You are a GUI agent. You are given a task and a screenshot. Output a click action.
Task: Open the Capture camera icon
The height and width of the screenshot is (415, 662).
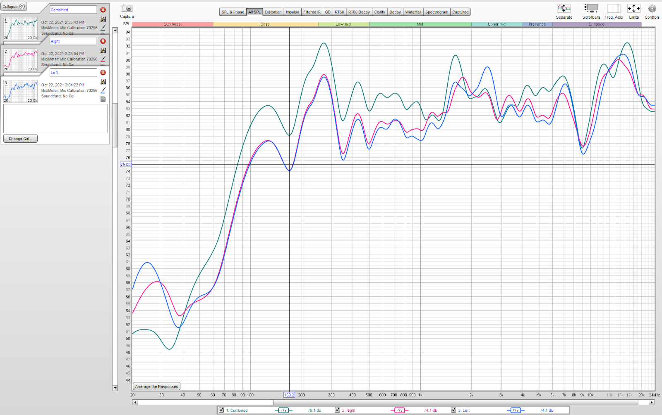pyautogui.click(x=127, y=9)
